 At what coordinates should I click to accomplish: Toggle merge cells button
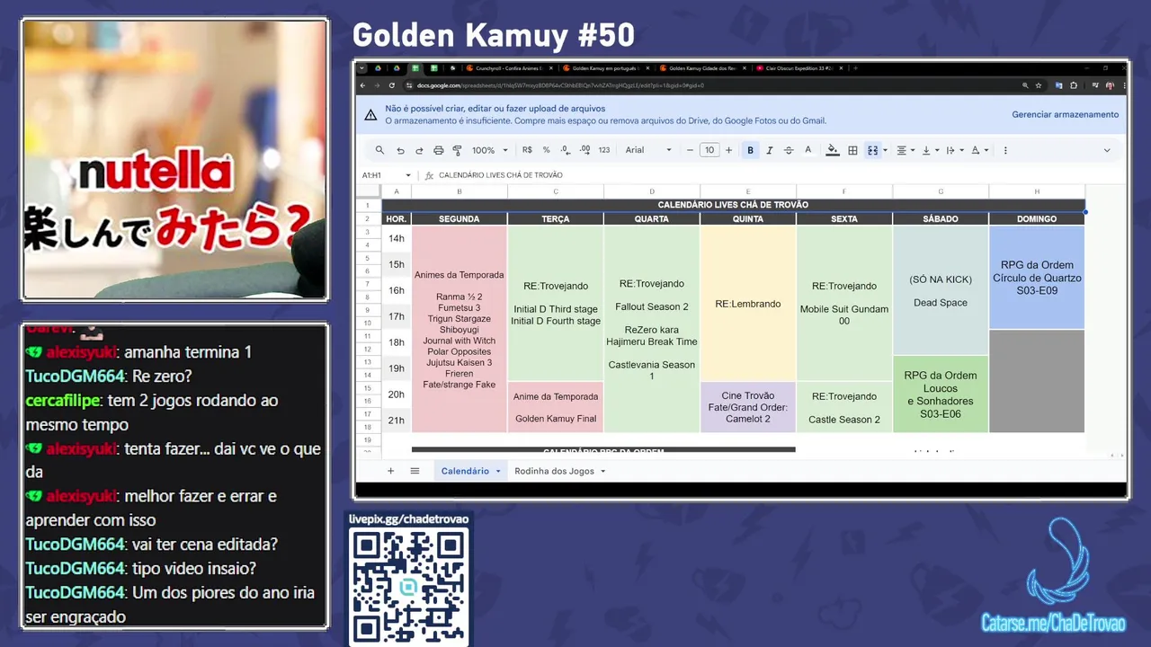872,150
